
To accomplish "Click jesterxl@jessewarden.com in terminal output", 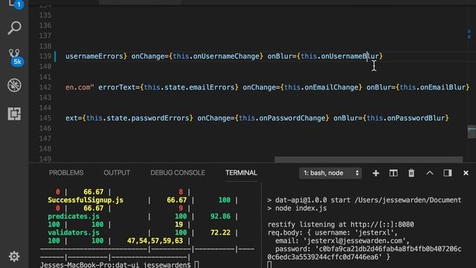I will 355,240.
